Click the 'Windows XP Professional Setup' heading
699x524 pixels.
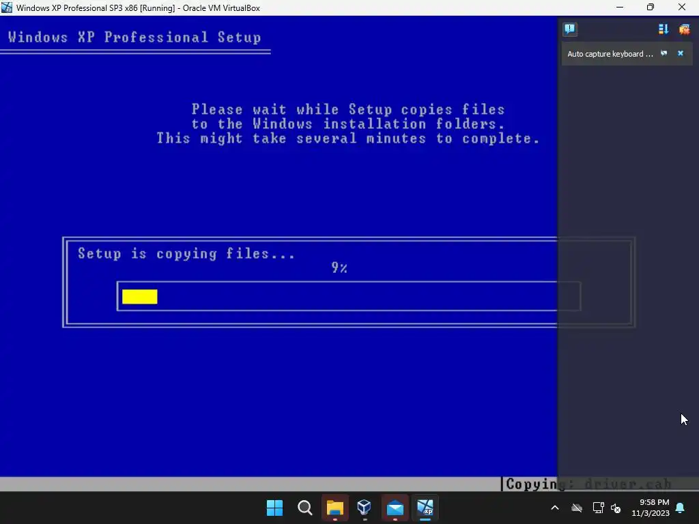[134, 37]
